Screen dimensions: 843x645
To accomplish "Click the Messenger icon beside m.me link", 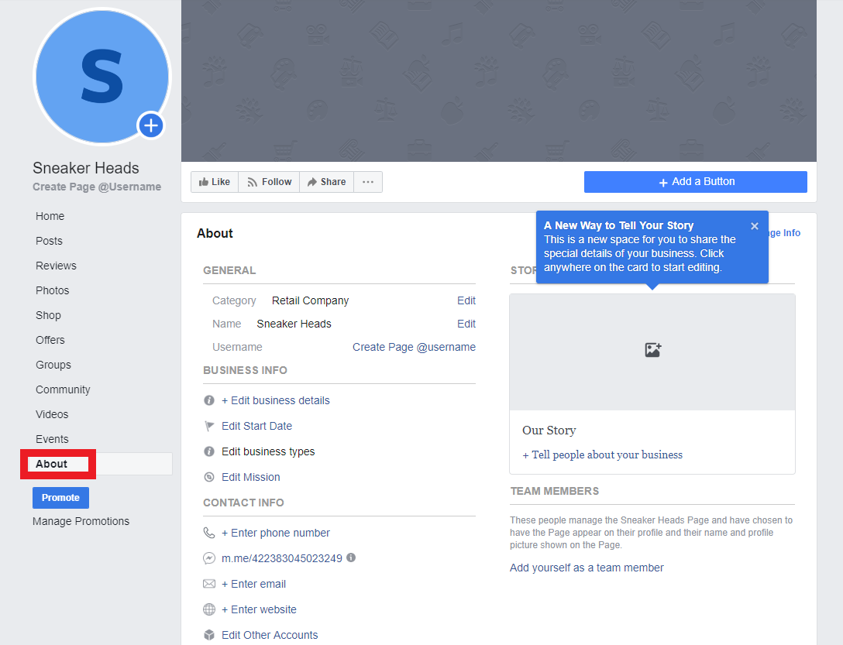I will click(209, 558).
